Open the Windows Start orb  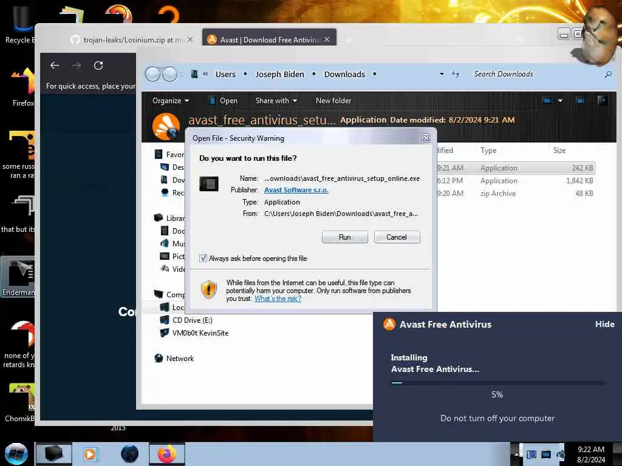click(16, 454)
